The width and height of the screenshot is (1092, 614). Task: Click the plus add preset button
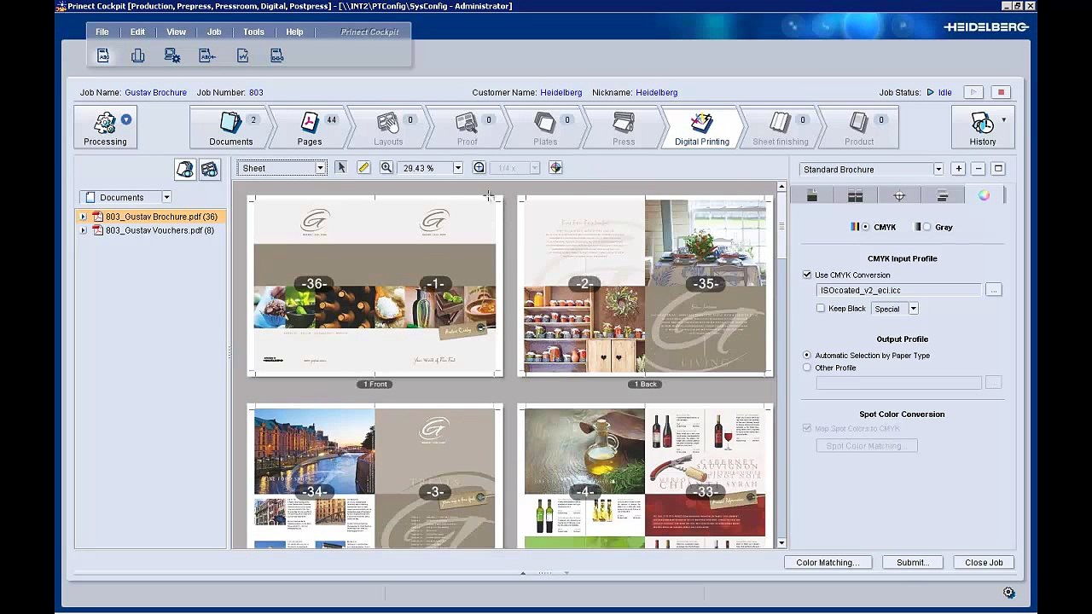pos(958,169)
